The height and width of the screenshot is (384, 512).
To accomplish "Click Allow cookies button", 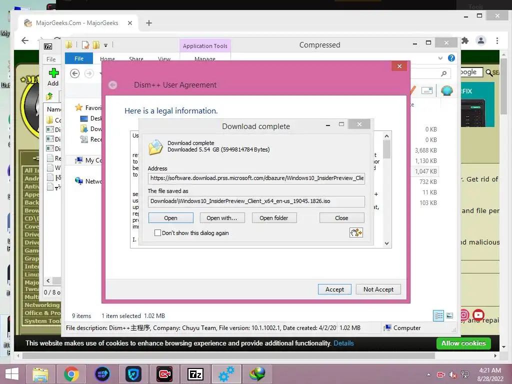I will [x=463, y=343].
